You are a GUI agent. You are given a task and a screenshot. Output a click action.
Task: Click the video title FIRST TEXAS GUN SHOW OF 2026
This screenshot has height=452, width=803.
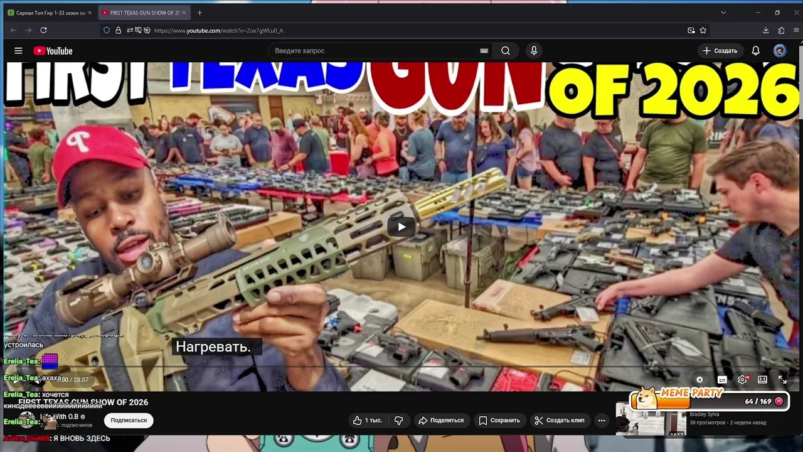pyautogui.click(x=83, y=402)
